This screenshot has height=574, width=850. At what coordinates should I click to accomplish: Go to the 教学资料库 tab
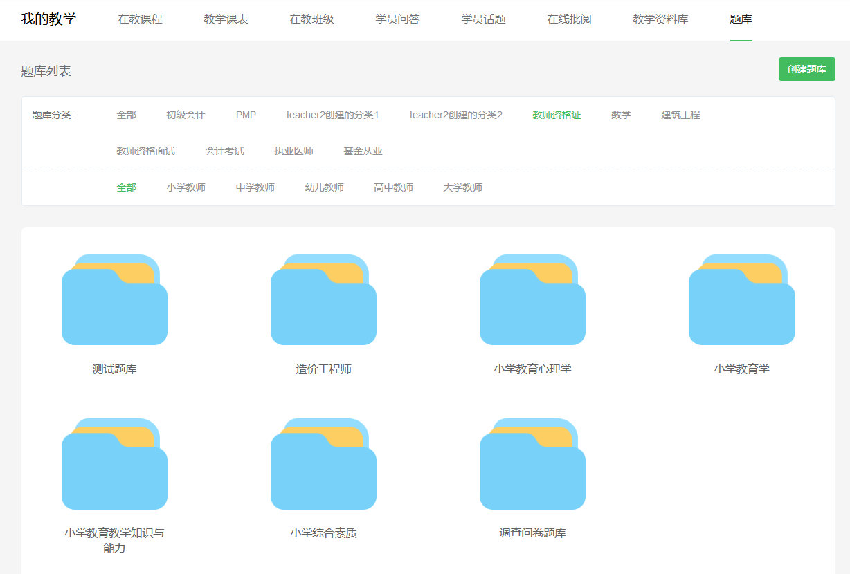click(660, 19)
